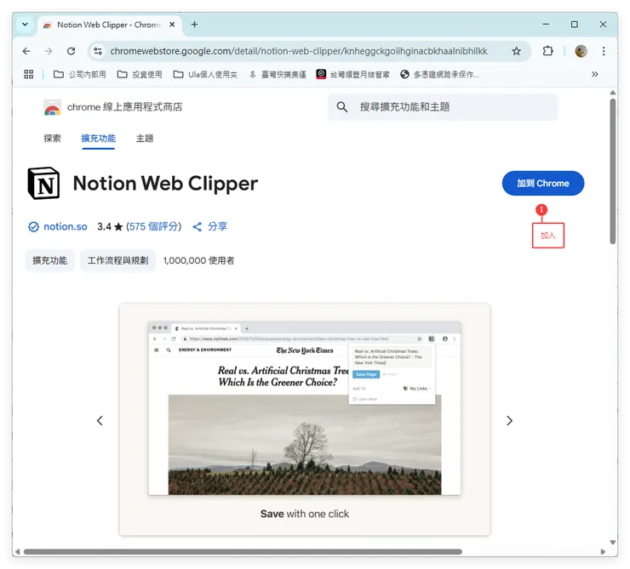Open the 台灣順豐月結管家 bookmark
Image resolution: width=630 pixels, height=569 pixels.
[x=352, y=74]
